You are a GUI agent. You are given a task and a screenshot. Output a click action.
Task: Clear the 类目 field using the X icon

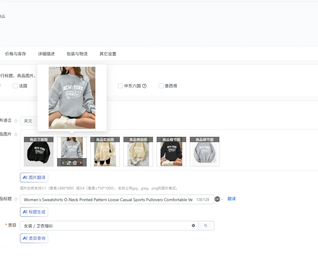(x=193, y=226)
